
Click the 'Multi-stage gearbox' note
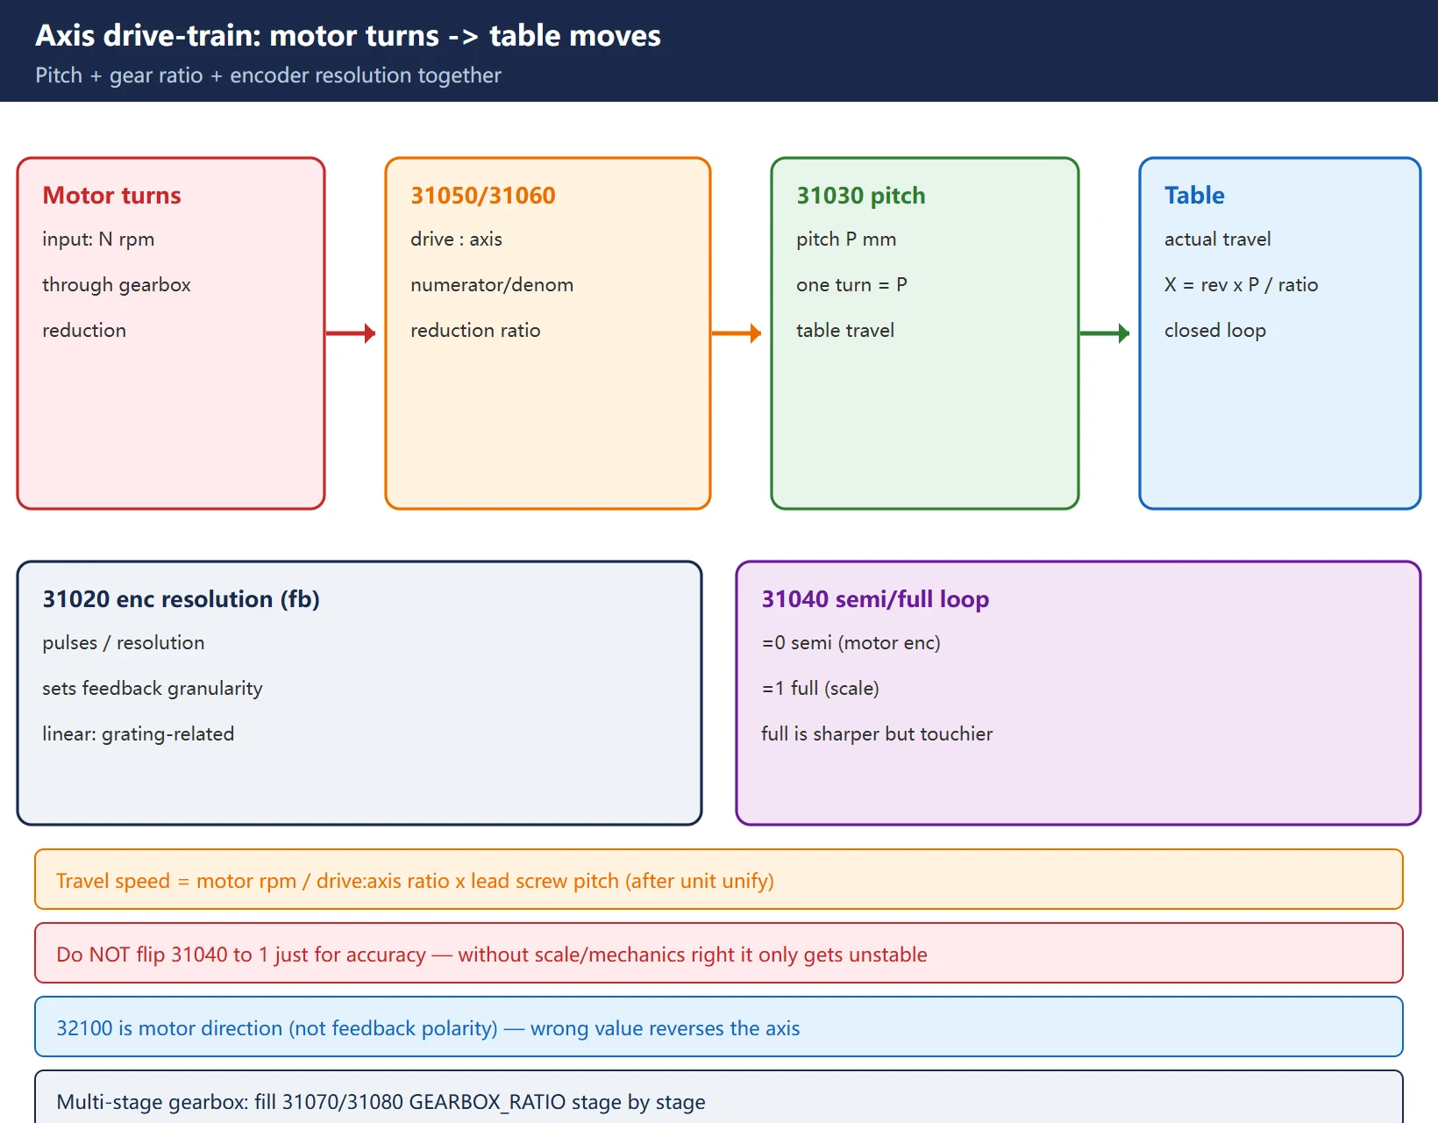(x=719, y=1098)
